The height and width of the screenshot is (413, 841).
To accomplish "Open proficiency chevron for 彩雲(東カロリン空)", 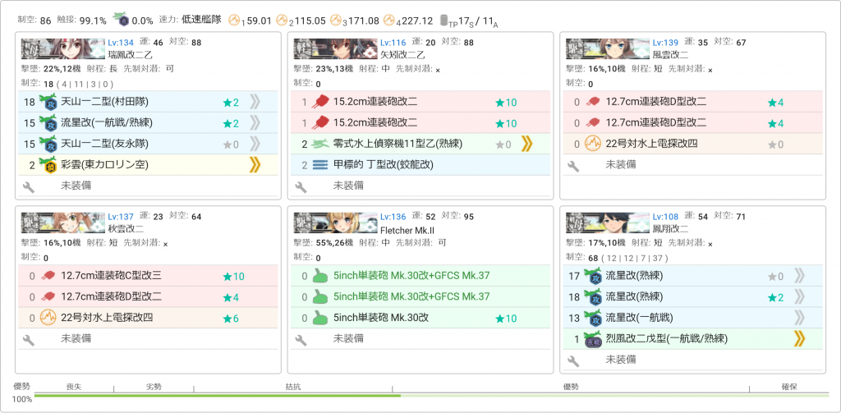I will pos(255,165).
